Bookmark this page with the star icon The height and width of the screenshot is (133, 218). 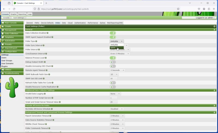coord(178,9)
